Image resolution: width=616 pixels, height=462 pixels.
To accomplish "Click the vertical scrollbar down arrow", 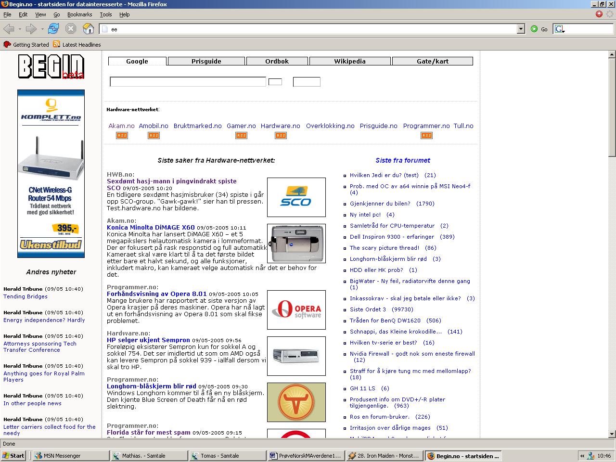I will coord(612,434).
